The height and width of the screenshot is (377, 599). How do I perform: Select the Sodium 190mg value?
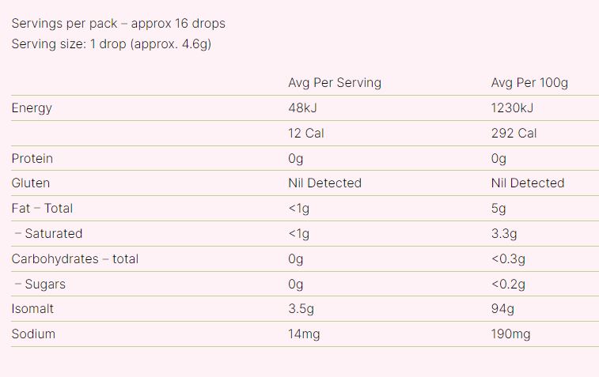coord(510,334)
